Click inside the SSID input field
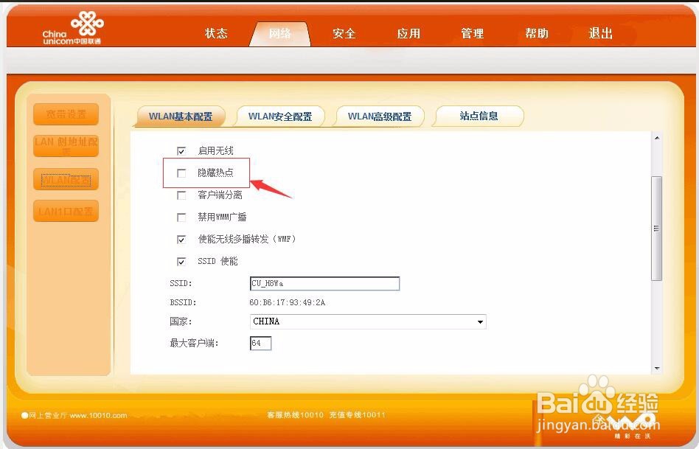The width and height of the screenshot is (699, 449). [324, 283]
